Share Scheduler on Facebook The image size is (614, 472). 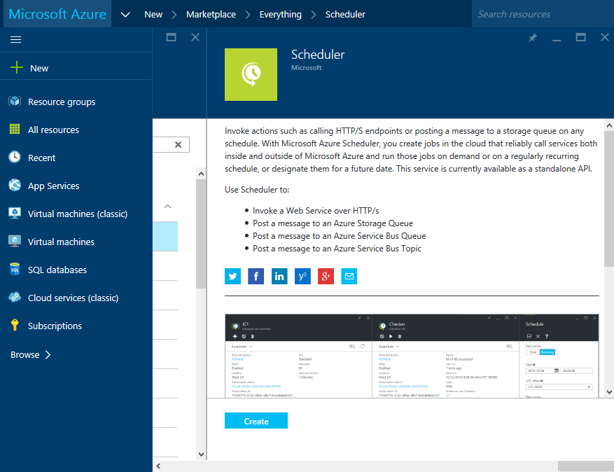(256, 276)
